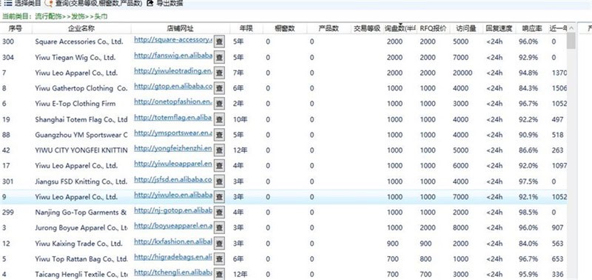Click the 查询 search icon in toolbar

coord(49,4)
